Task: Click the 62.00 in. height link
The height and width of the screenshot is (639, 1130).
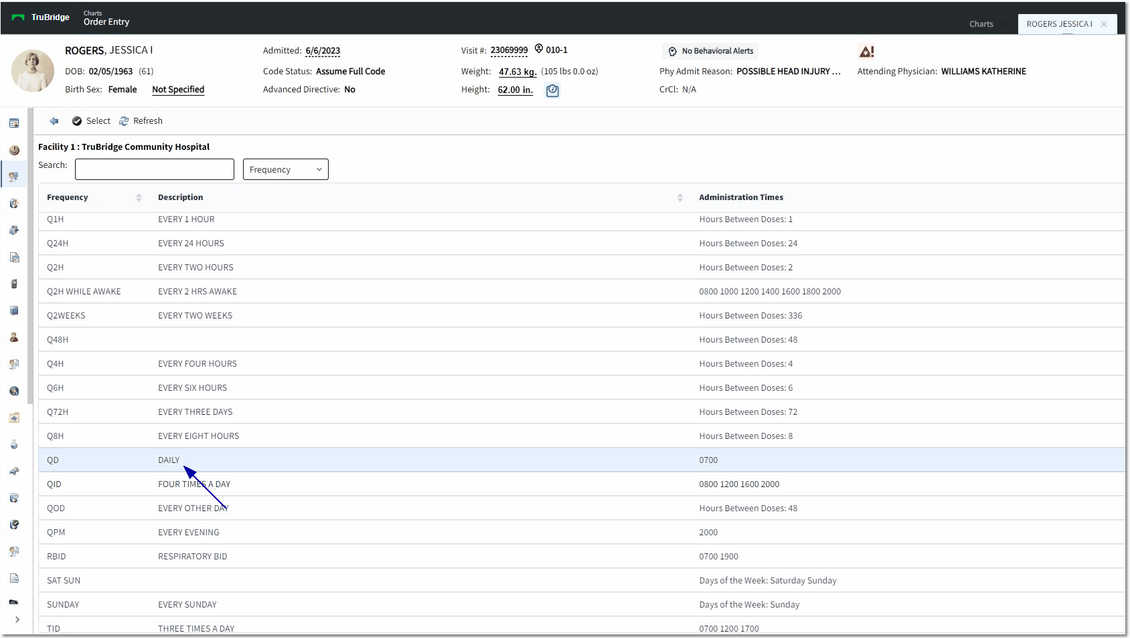Action: click(x=515, y=90)
